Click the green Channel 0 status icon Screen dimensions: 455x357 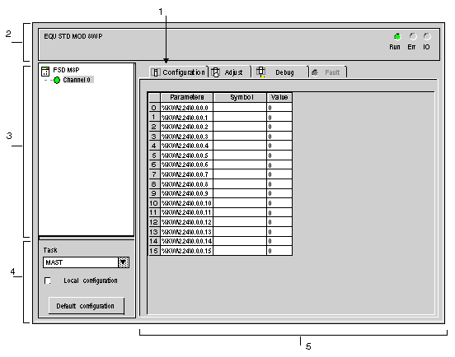(x=57, y=81)
